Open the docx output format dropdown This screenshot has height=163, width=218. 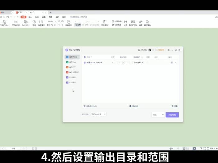click(158, 115)
